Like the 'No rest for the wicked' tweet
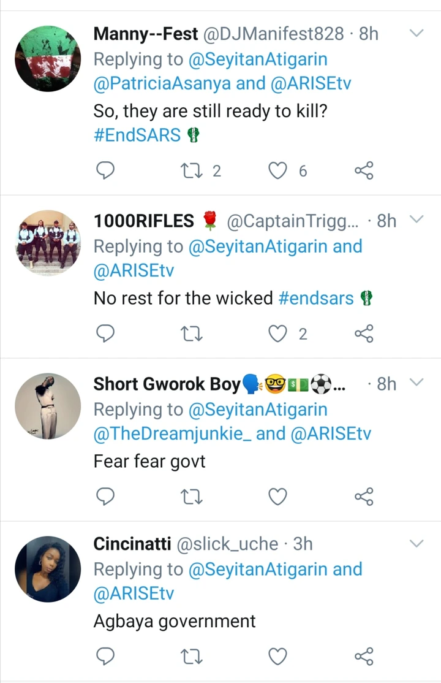The width and height of the screenshot is (441, 683). 279,334
